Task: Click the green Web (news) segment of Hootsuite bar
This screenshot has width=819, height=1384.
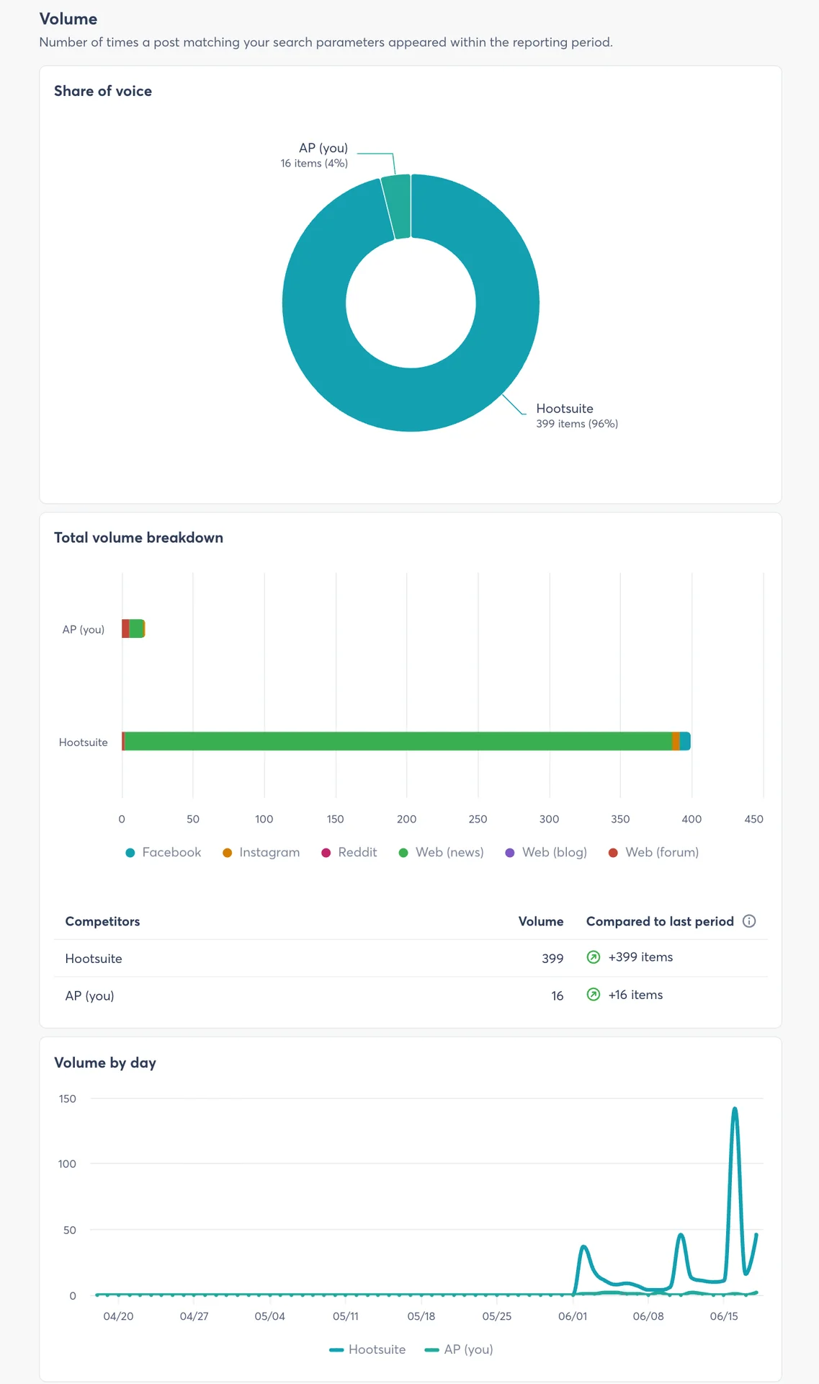Action: tap(398, 741)
